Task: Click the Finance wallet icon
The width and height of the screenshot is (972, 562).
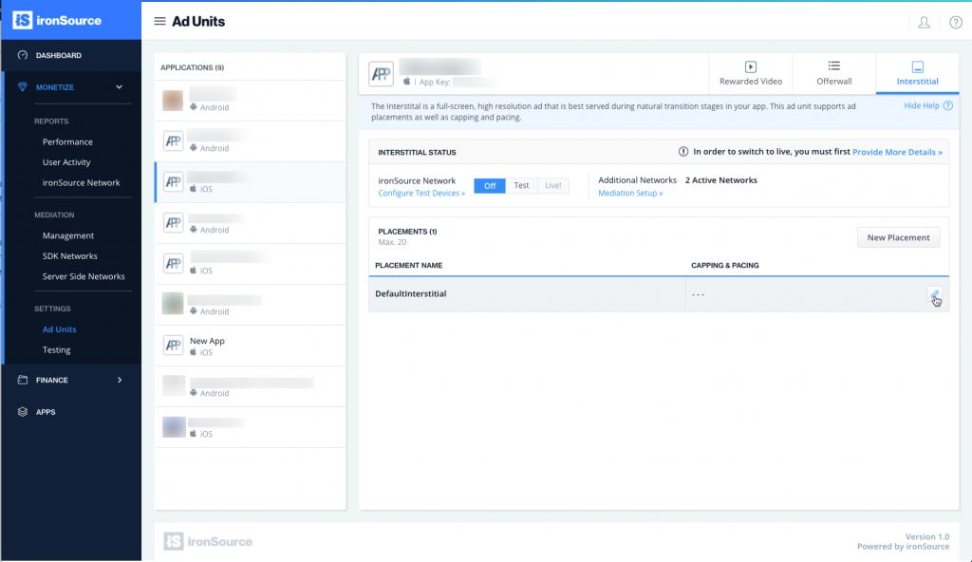Action: [23, 380]
